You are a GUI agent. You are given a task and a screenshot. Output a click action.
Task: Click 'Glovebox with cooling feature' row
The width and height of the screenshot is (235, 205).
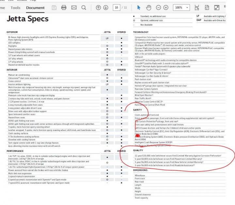[x=68, y=139]
